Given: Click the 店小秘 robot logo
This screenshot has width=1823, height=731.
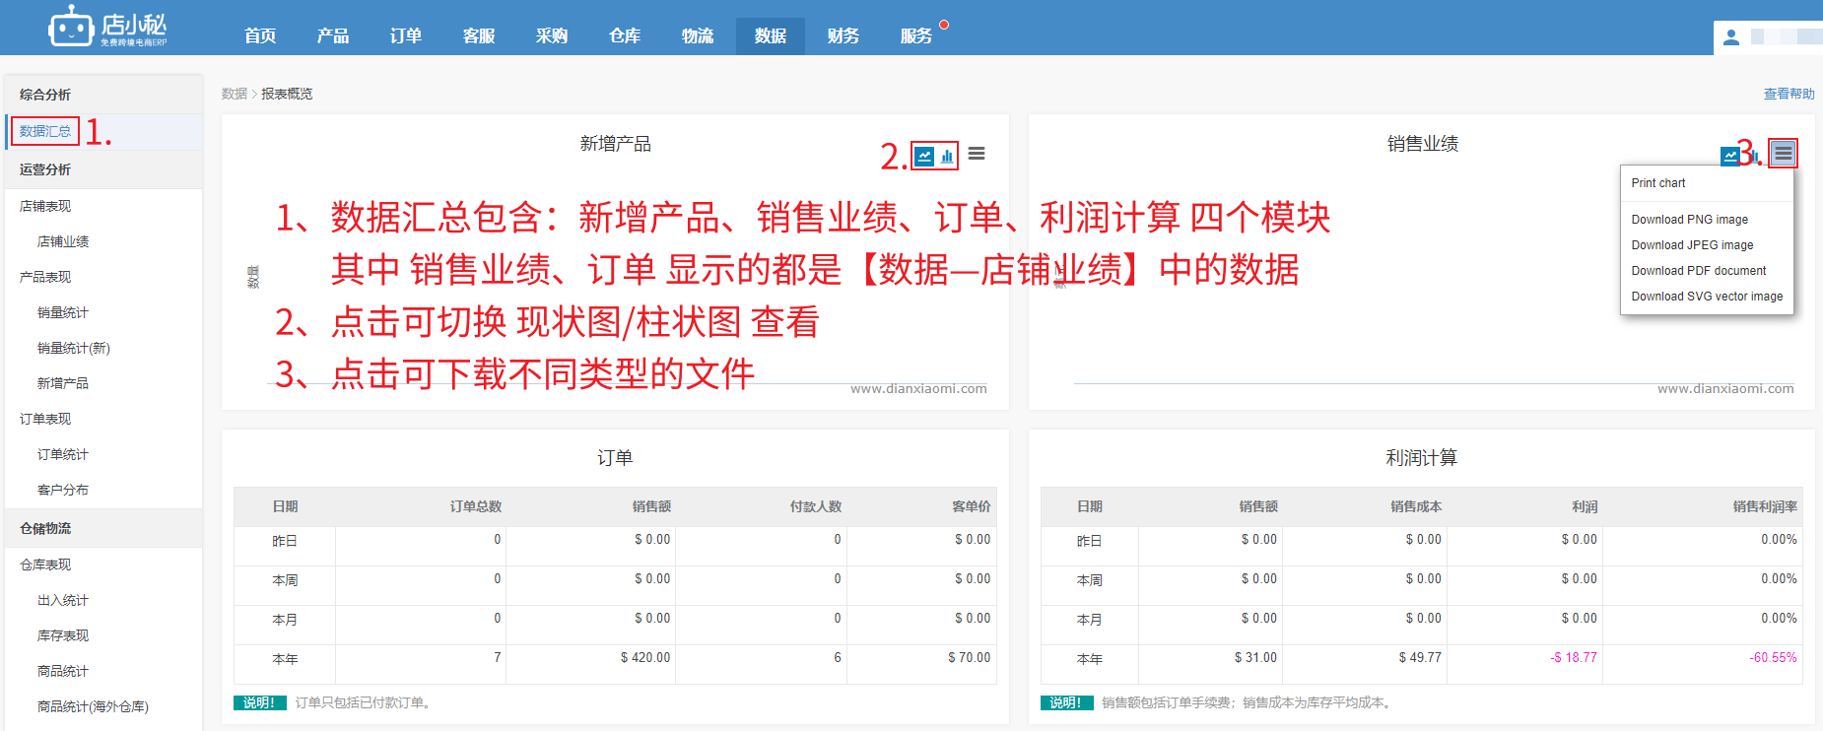Looking at the screenshot, I should [x=106, y=27].
